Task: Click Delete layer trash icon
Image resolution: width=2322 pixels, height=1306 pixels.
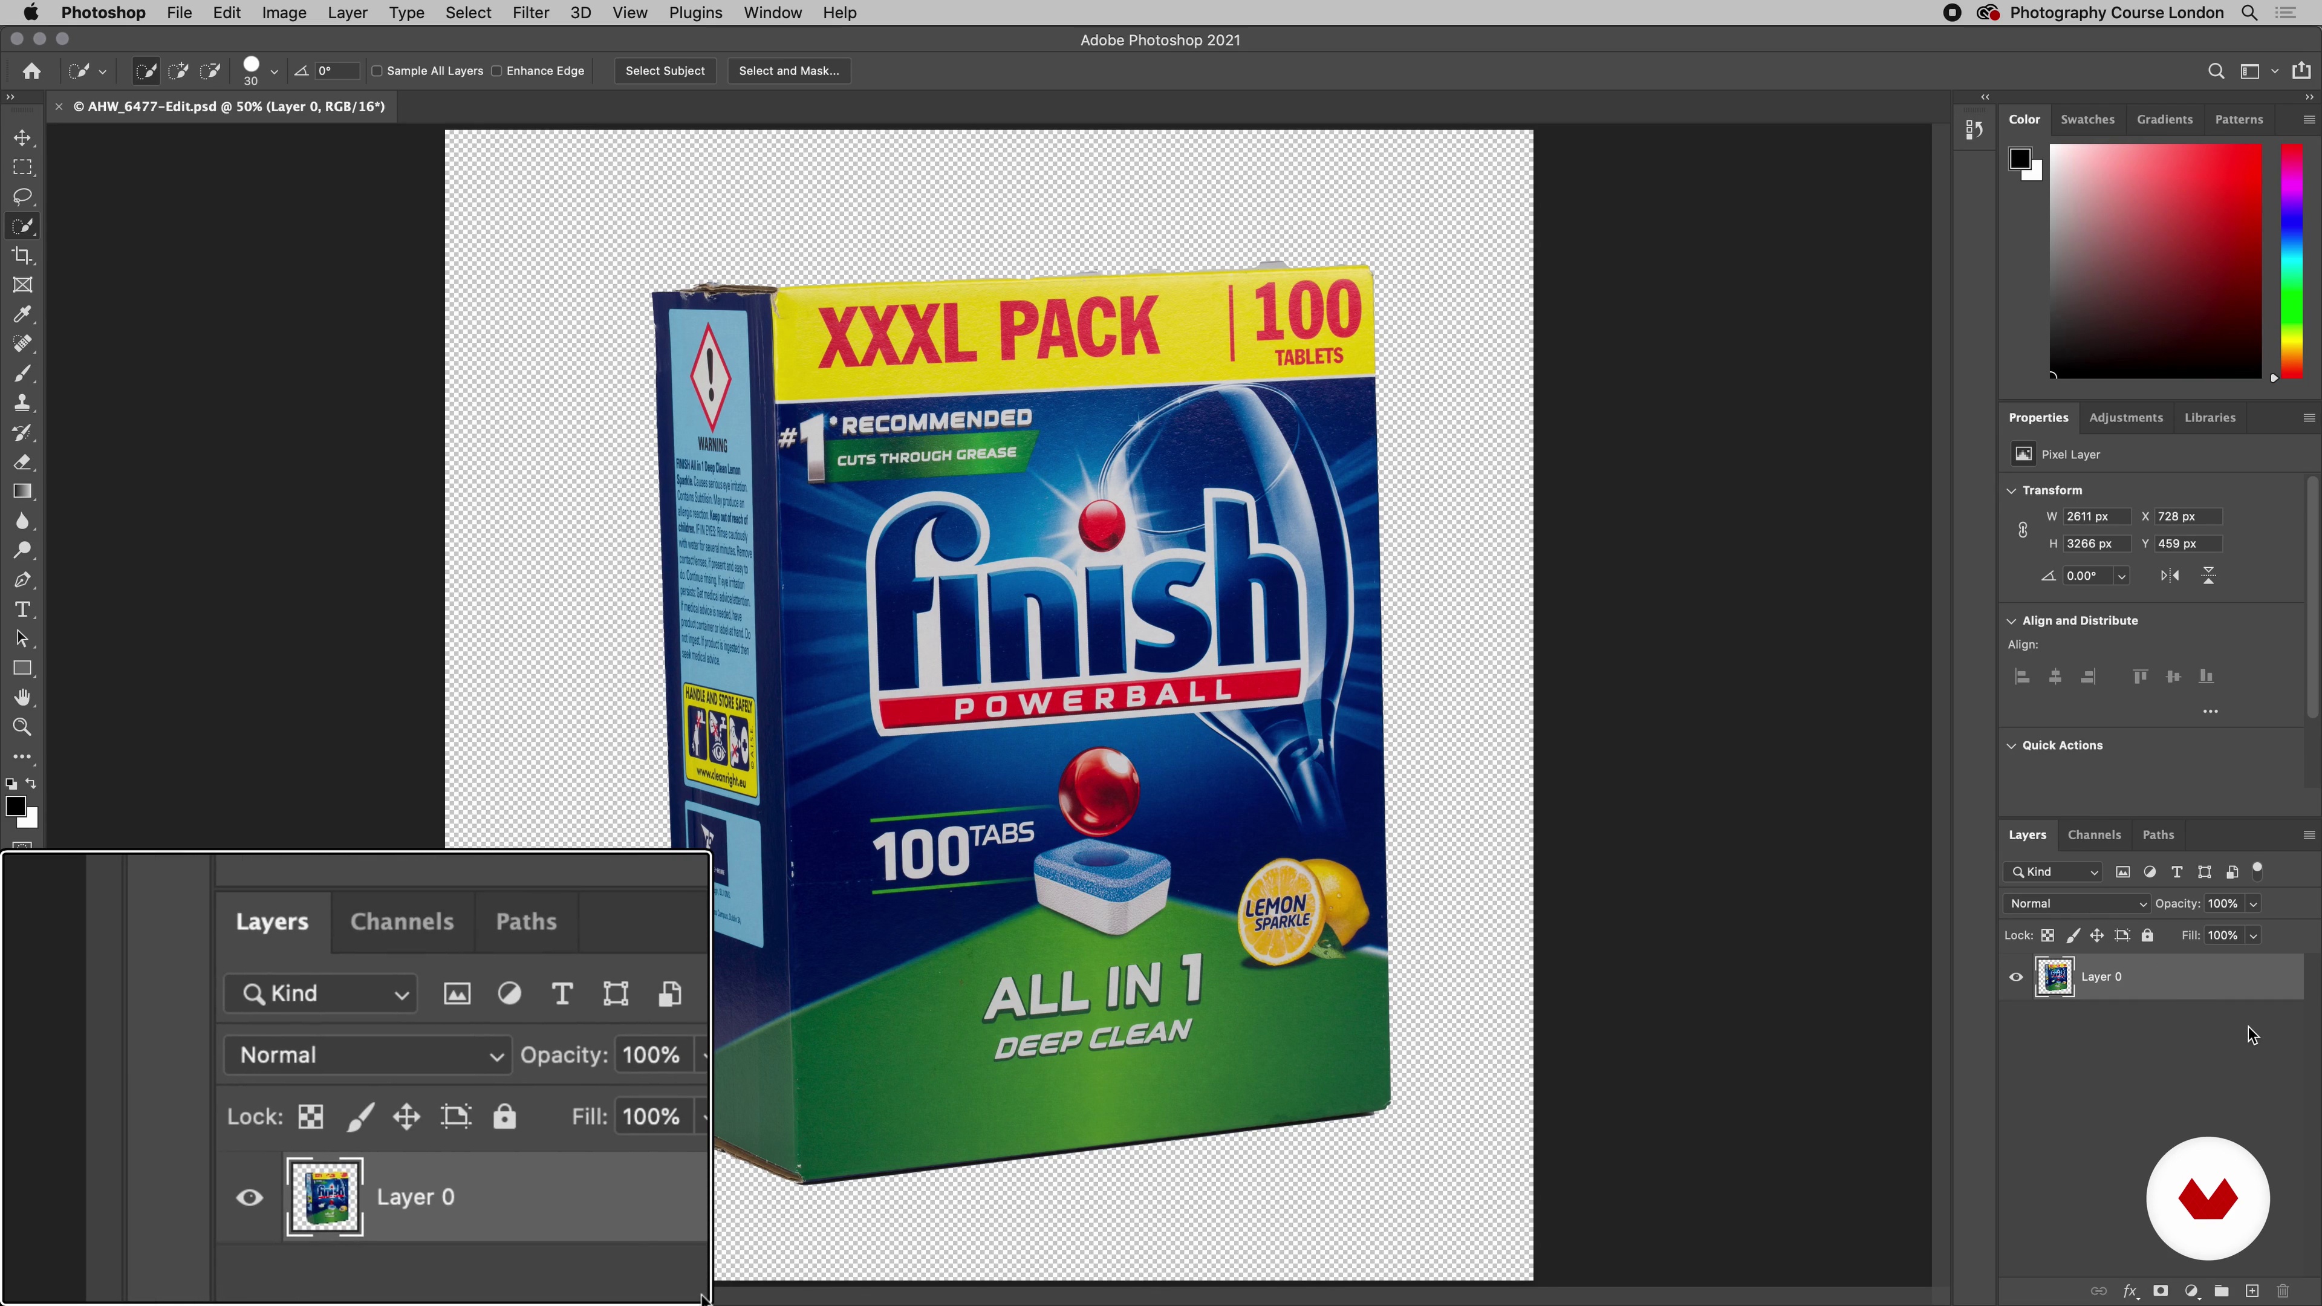Action: [x=2282, y=1291]
